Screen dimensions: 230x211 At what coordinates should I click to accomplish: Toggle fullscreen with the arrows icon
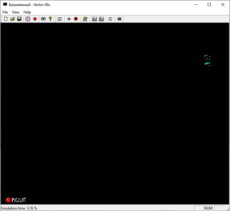28,19
